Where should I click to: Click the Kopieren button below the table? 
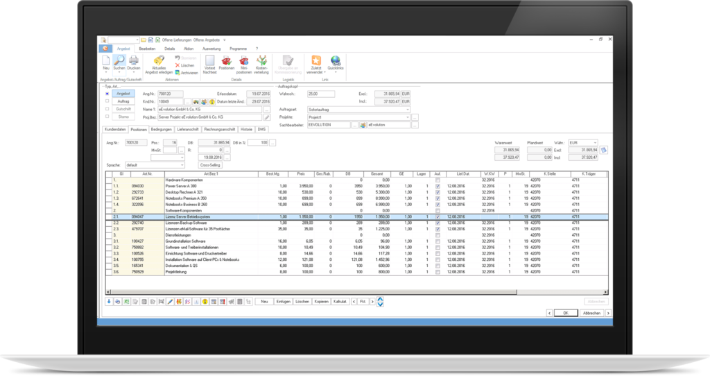coord(321,302)
